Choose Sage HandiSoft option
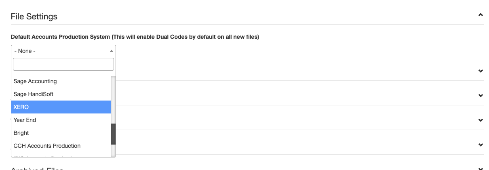The width and height of the screenshot is (489, 170). click(61, 94)
